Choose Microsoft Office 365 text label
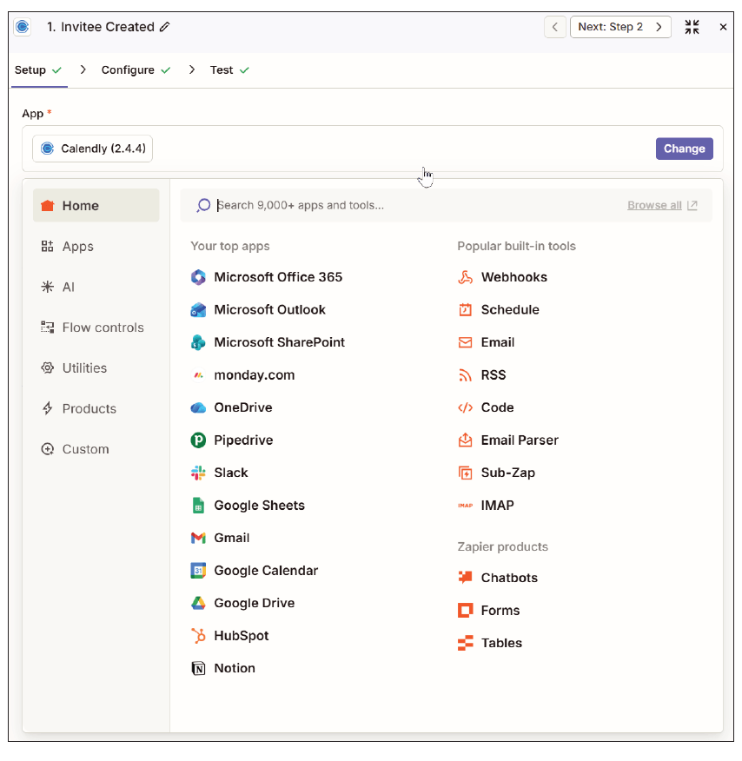The height and width of the screenshot is (761, 742). coord(278,277)
